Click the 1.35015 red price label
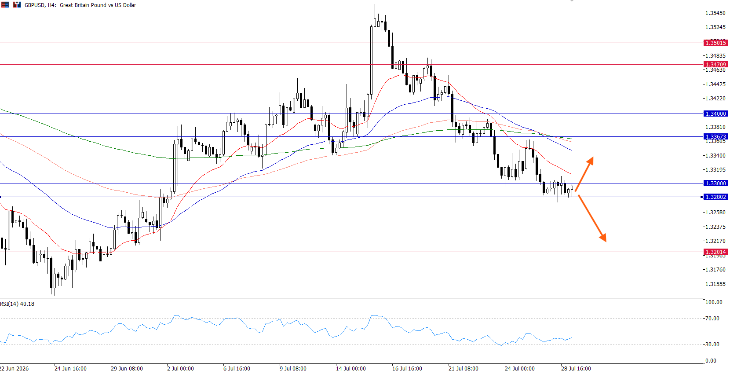730x374 pixels. [716, 43]
